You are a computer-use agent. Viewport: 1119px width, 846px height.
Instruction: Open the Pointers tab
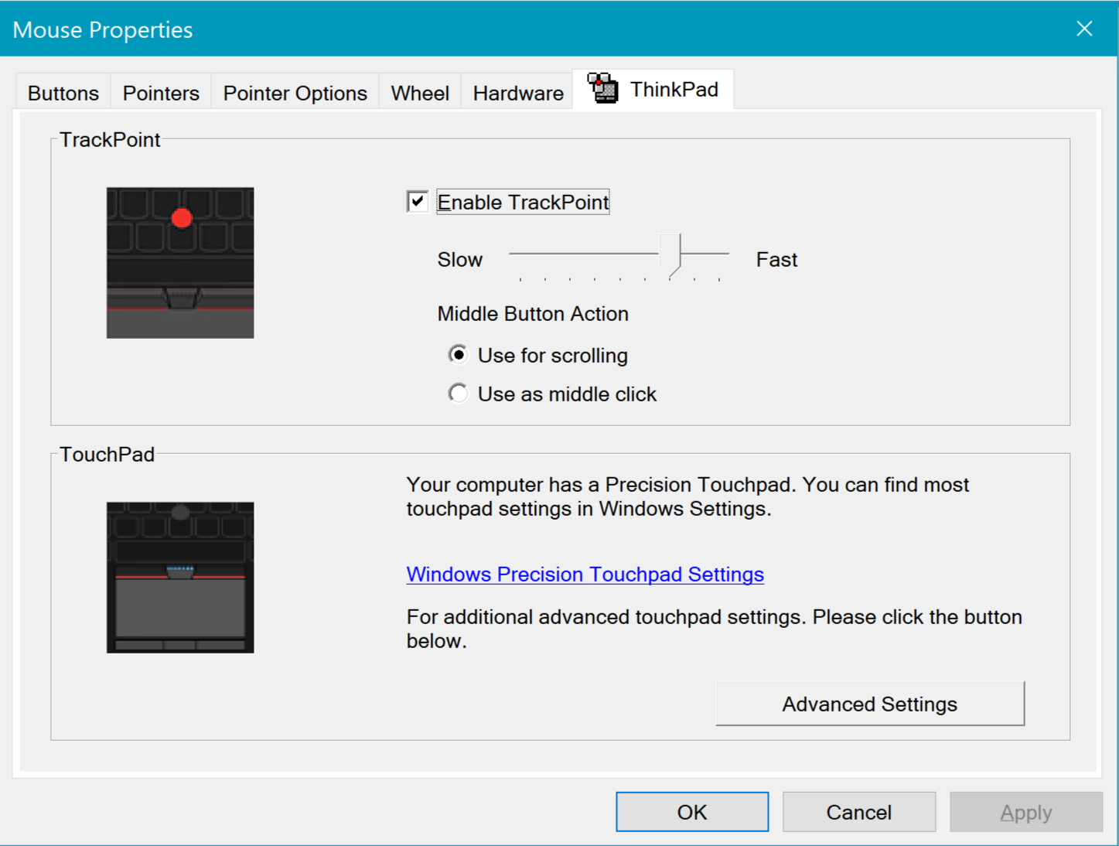161,94
